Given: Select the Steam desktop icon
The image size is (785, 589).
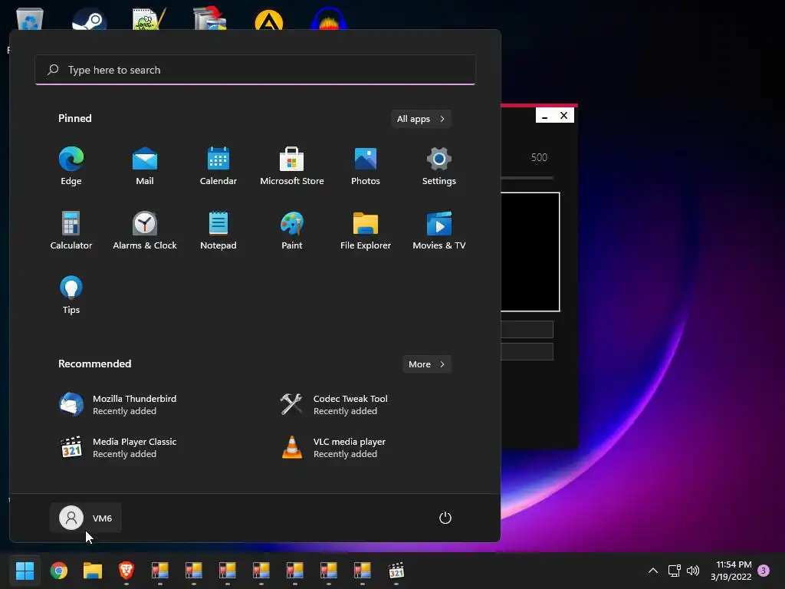Looking at the screenshot, I should (89, 20).
